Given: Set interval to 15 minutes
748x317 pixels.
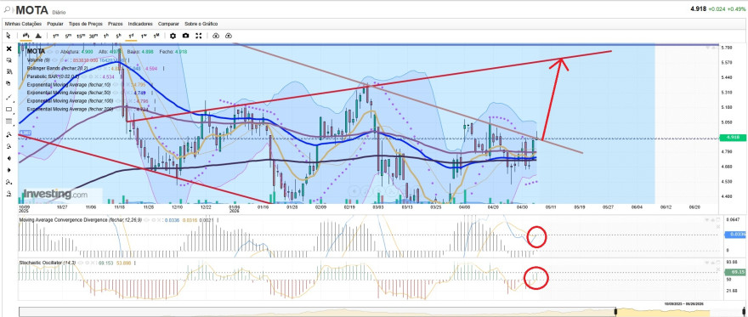Looking at the screenshot, I should 81,36.
